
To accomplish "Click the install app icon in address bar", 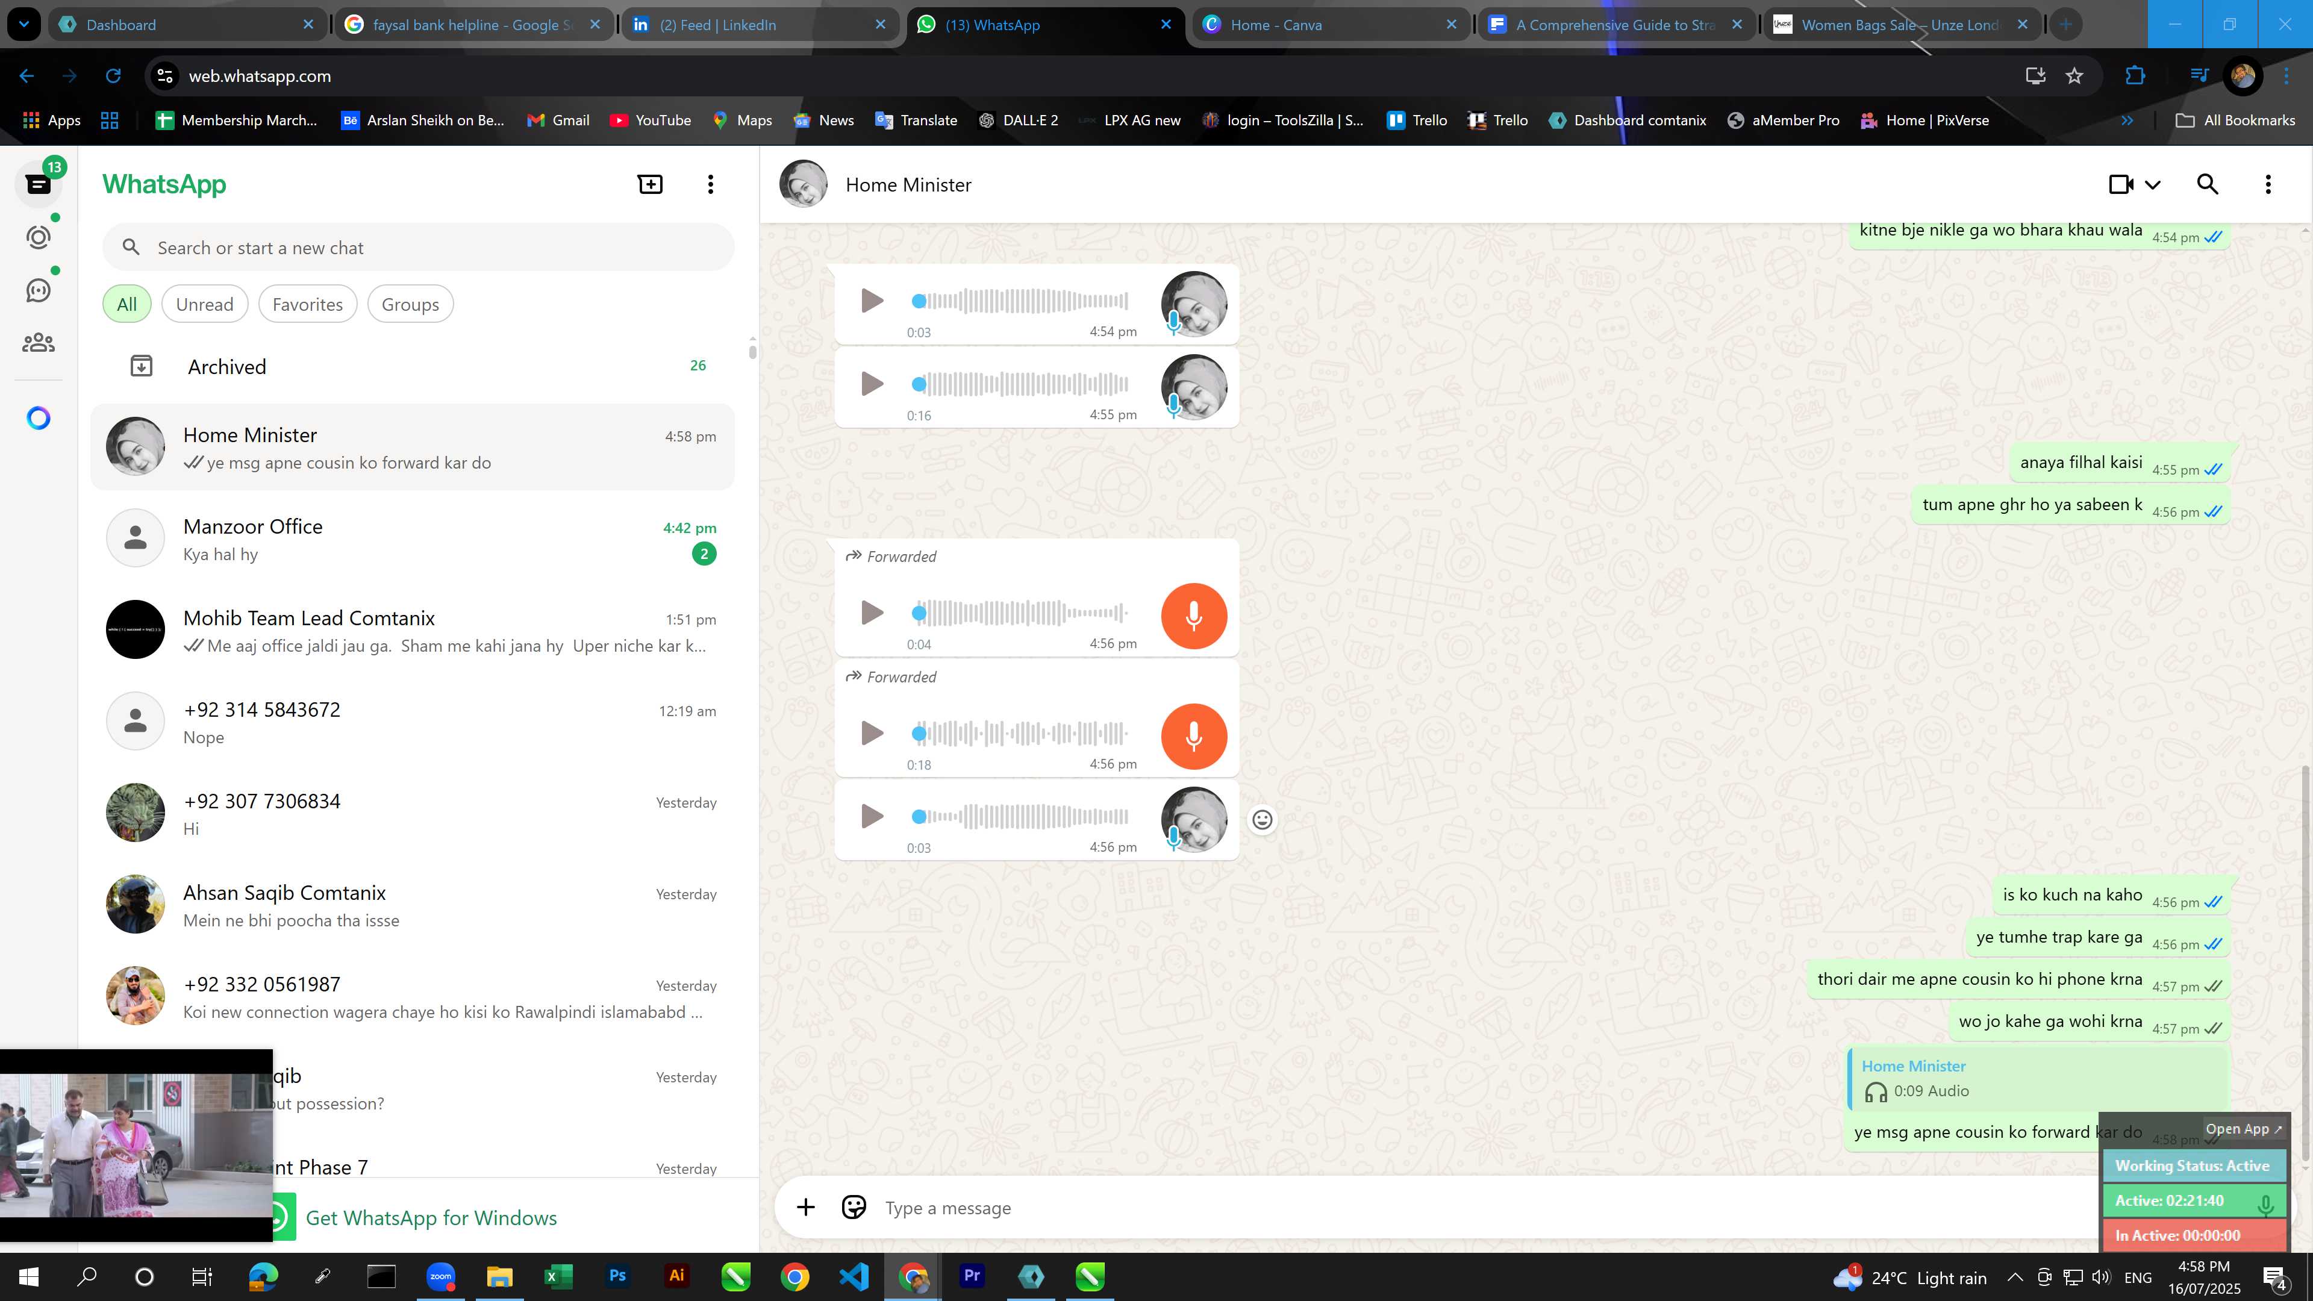I will [2035, 76].
